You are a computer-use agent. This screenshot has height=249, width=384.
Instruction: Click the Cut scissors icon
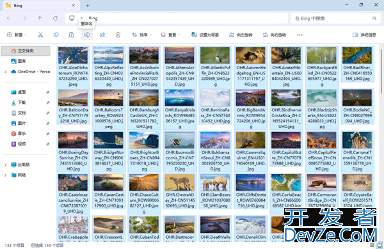pos(40,35)
